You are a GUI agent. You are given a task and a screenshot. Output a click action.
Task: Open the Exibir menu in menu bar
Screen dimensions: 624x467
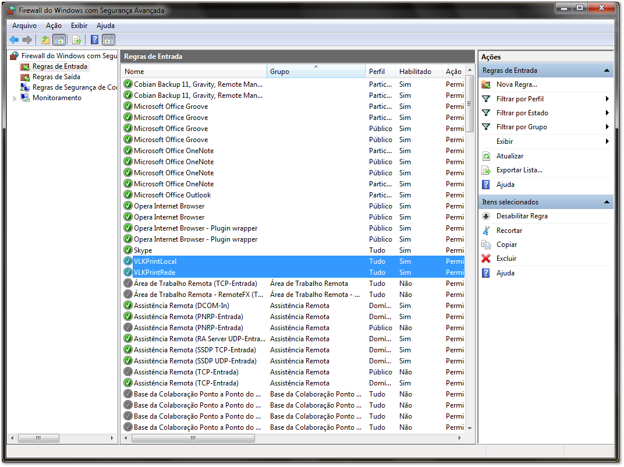[79, 26]
